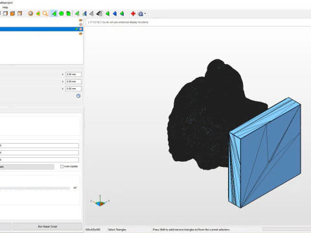Click the orange-outlined box view icon
The width and height of the screenshot is (311, 233).
coord(19,14)
